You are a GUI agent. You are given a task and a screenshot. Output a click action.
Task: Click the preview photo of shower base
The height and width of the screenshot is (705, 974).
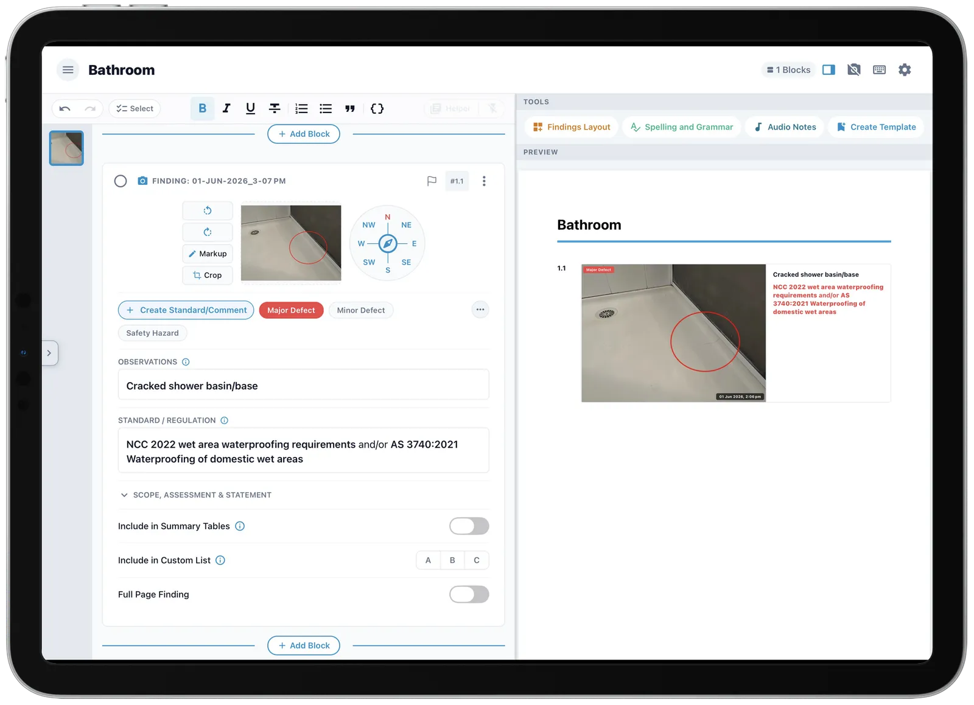tap(673, 333)
